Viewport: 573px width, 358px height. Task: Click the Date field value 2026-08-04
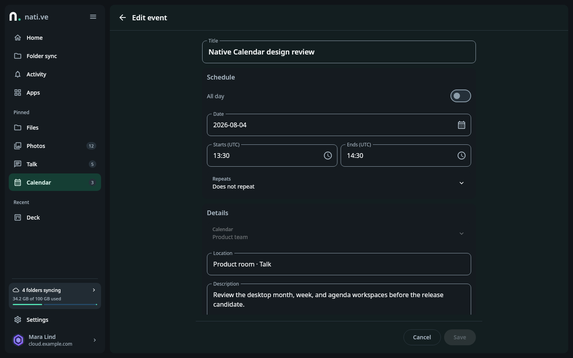230,125
